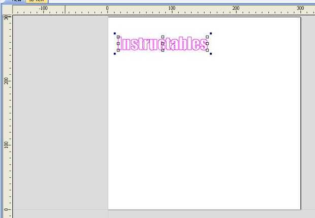Viewport: 315px width, 218px height.
Task: Click the center white move handle
Action: click(163, 43)
